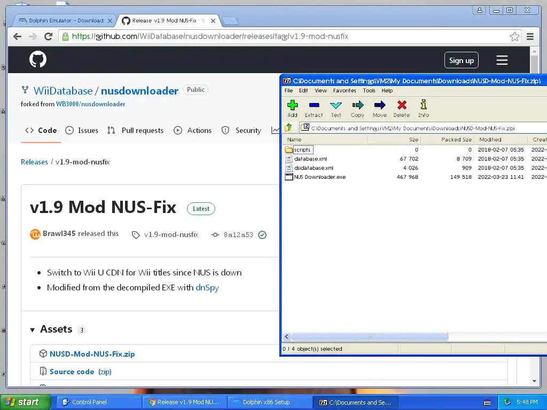Click the 7-Zip horizontal scrollbar thumb
This screenshot has width=547, height=410.
coord(370,337)
